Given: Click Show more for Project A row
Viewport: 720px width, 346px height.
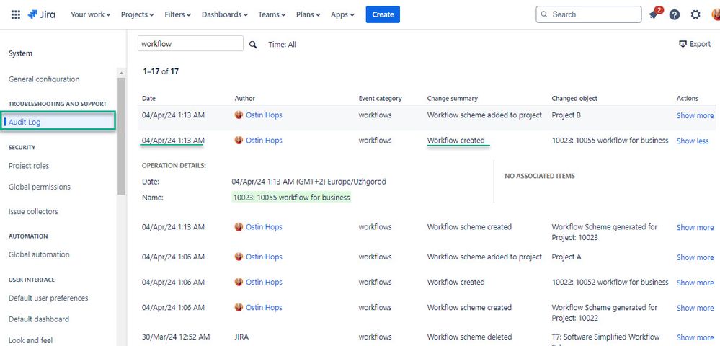Looking at the screenshot, I should coord(695,257).
